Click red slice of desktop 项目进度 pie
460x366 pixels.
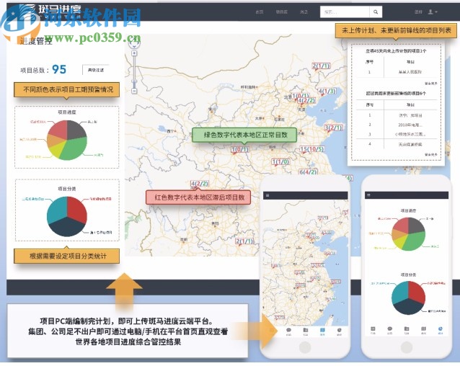(x=58, y=128)
